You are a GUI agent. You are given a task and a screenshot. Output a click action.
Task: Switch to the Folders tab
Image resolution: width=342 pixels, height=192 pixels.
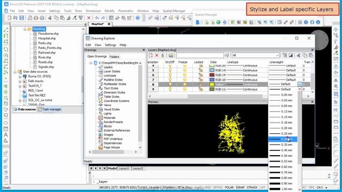114,57
